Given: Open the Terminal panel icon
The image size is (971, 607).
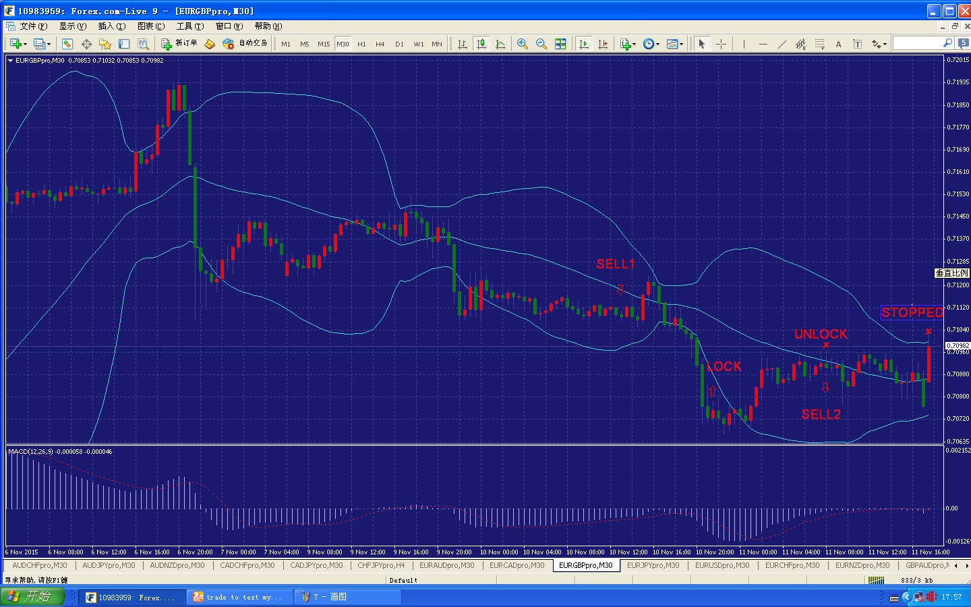Looking at the screenshot, I should coord(124,44).
